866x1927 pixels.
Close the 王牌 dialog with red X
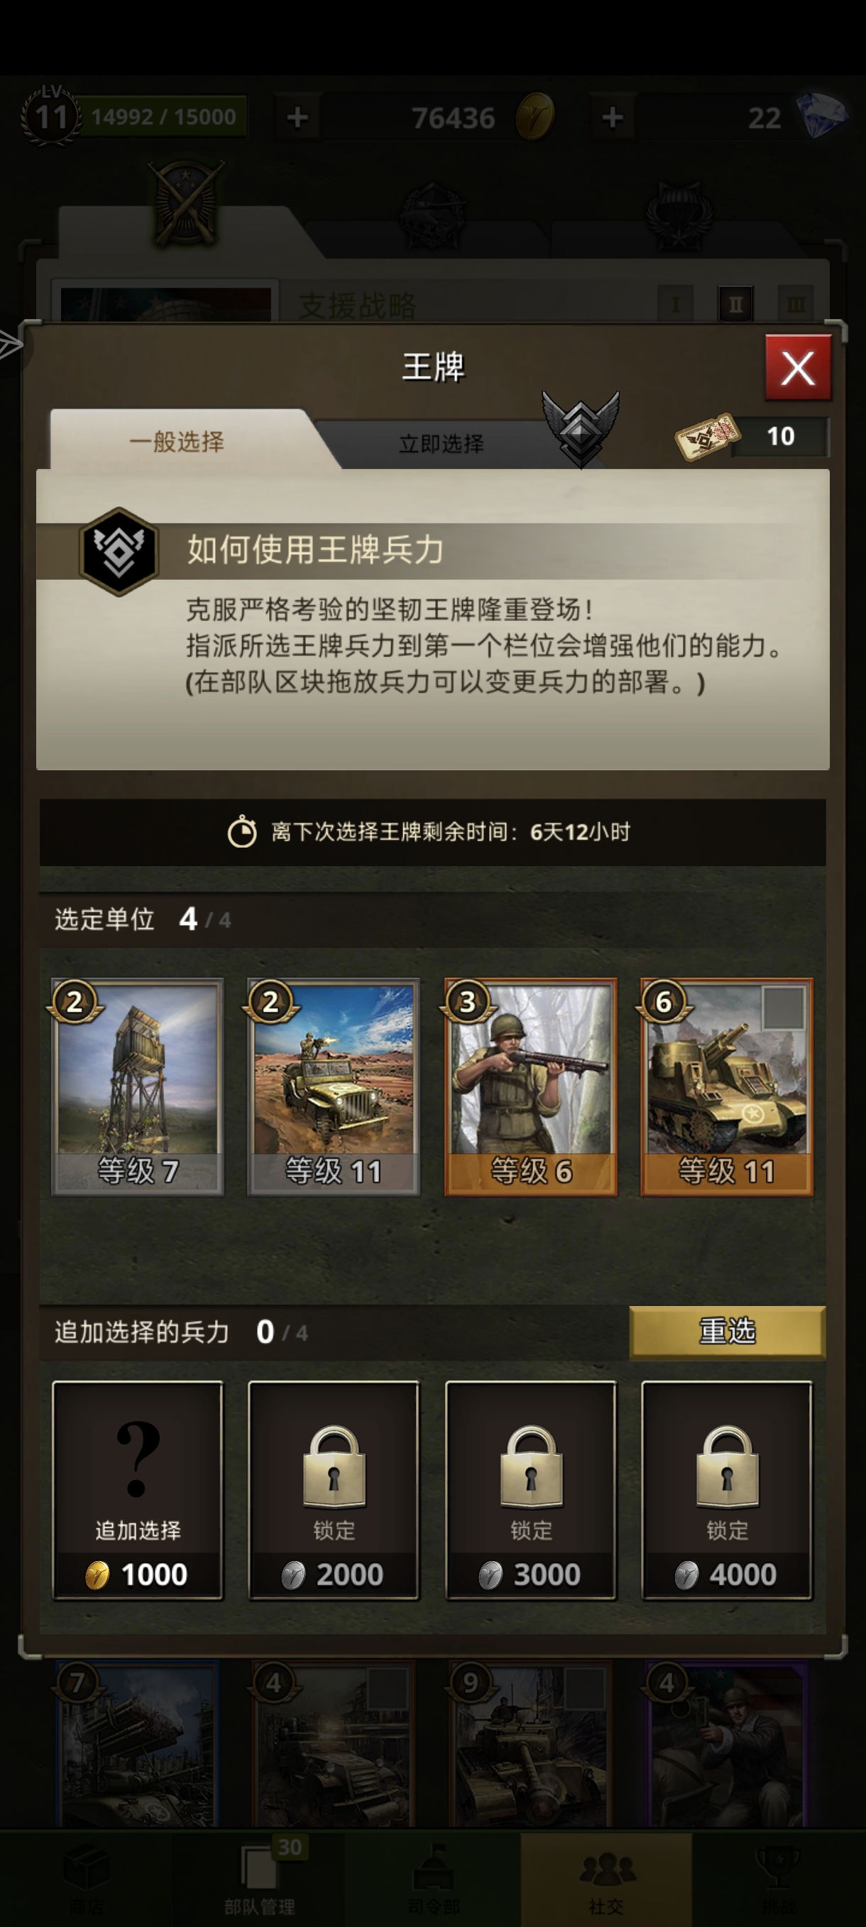797,367
